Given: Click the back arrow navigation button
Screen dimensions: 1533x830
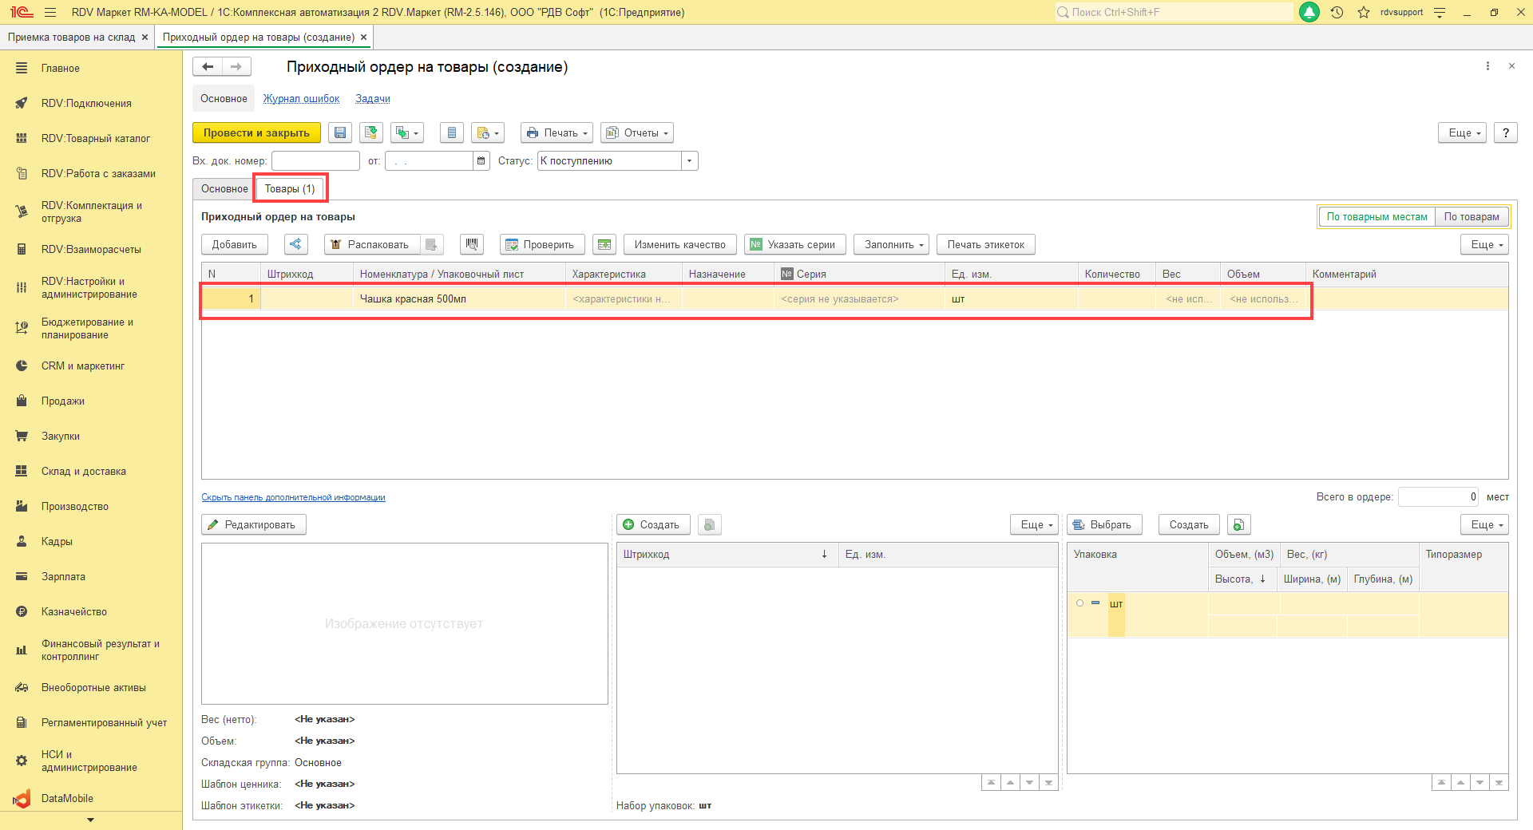Looking at the screenshot, I should [208, 67].
